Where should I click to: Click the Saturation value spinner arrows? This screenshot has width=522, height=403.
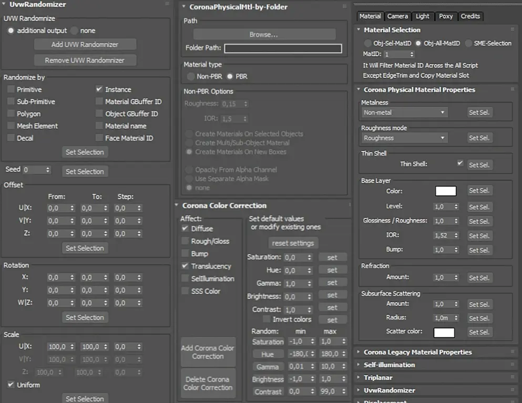(x=309, y=257)
